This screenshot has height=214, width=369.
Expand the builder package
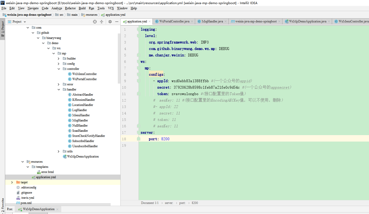[59, 59]
